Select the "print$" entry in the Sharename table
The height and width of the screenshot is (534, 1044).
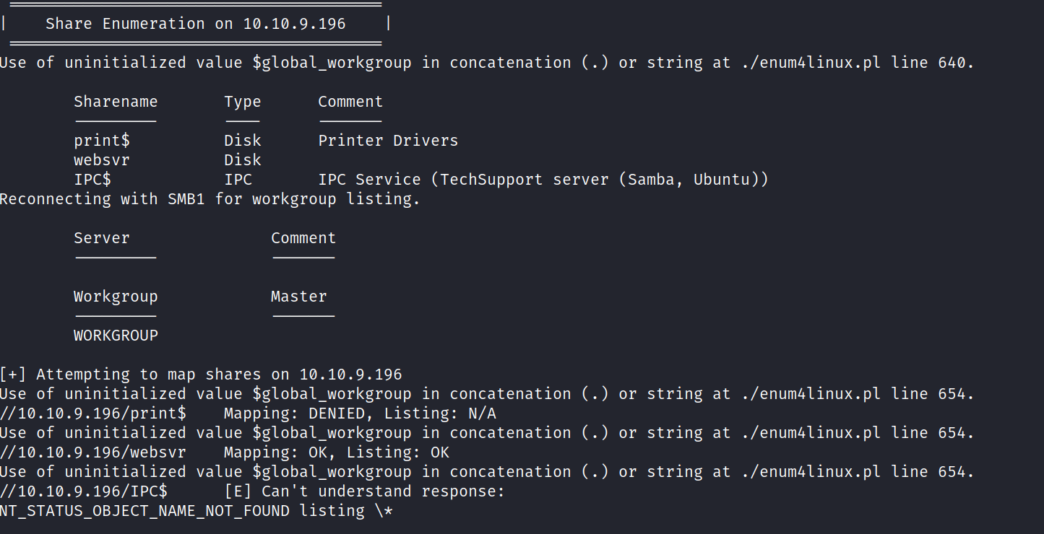coord(102,141)
